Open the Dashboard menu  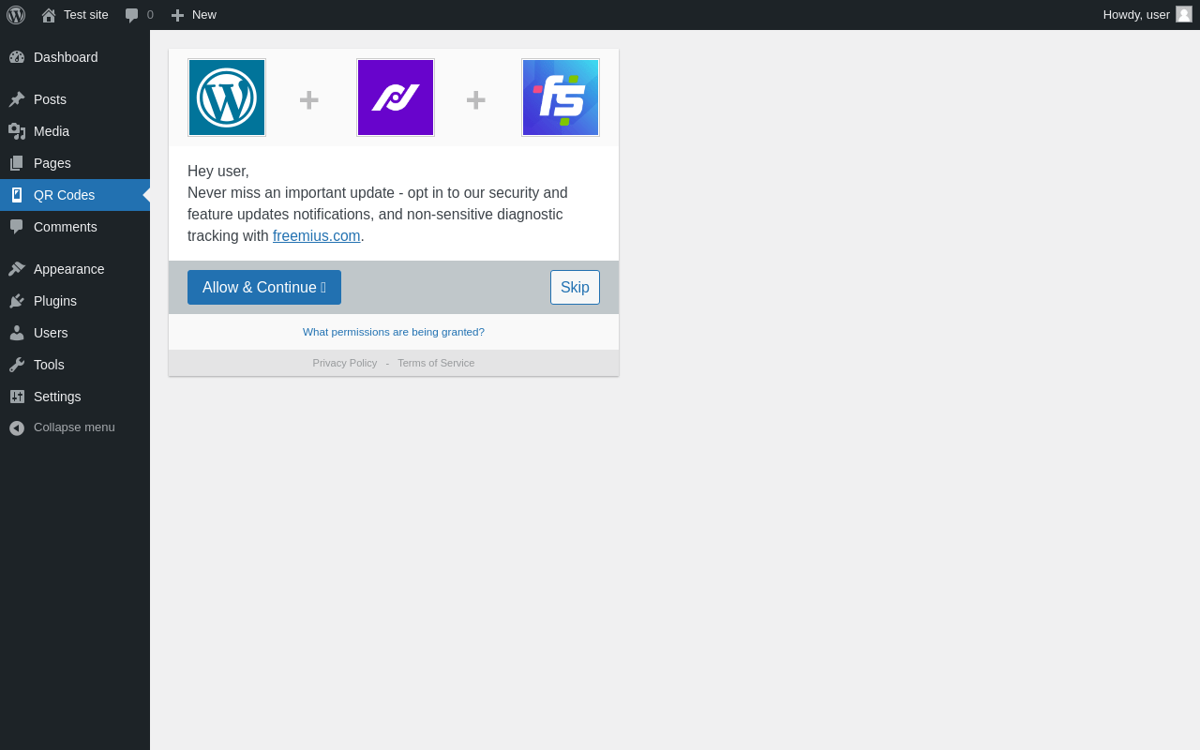75,57
